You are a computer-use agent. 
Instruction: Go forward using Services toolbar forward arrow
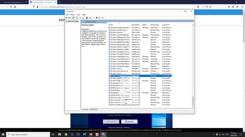tap(69, 18)
